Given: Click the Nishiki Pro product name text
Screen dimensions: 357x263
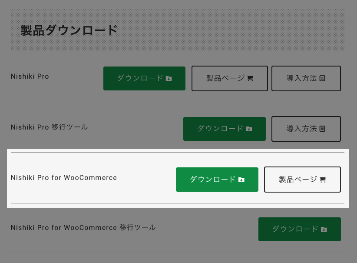Looking at the screenshot, I should tap(30, 77).
